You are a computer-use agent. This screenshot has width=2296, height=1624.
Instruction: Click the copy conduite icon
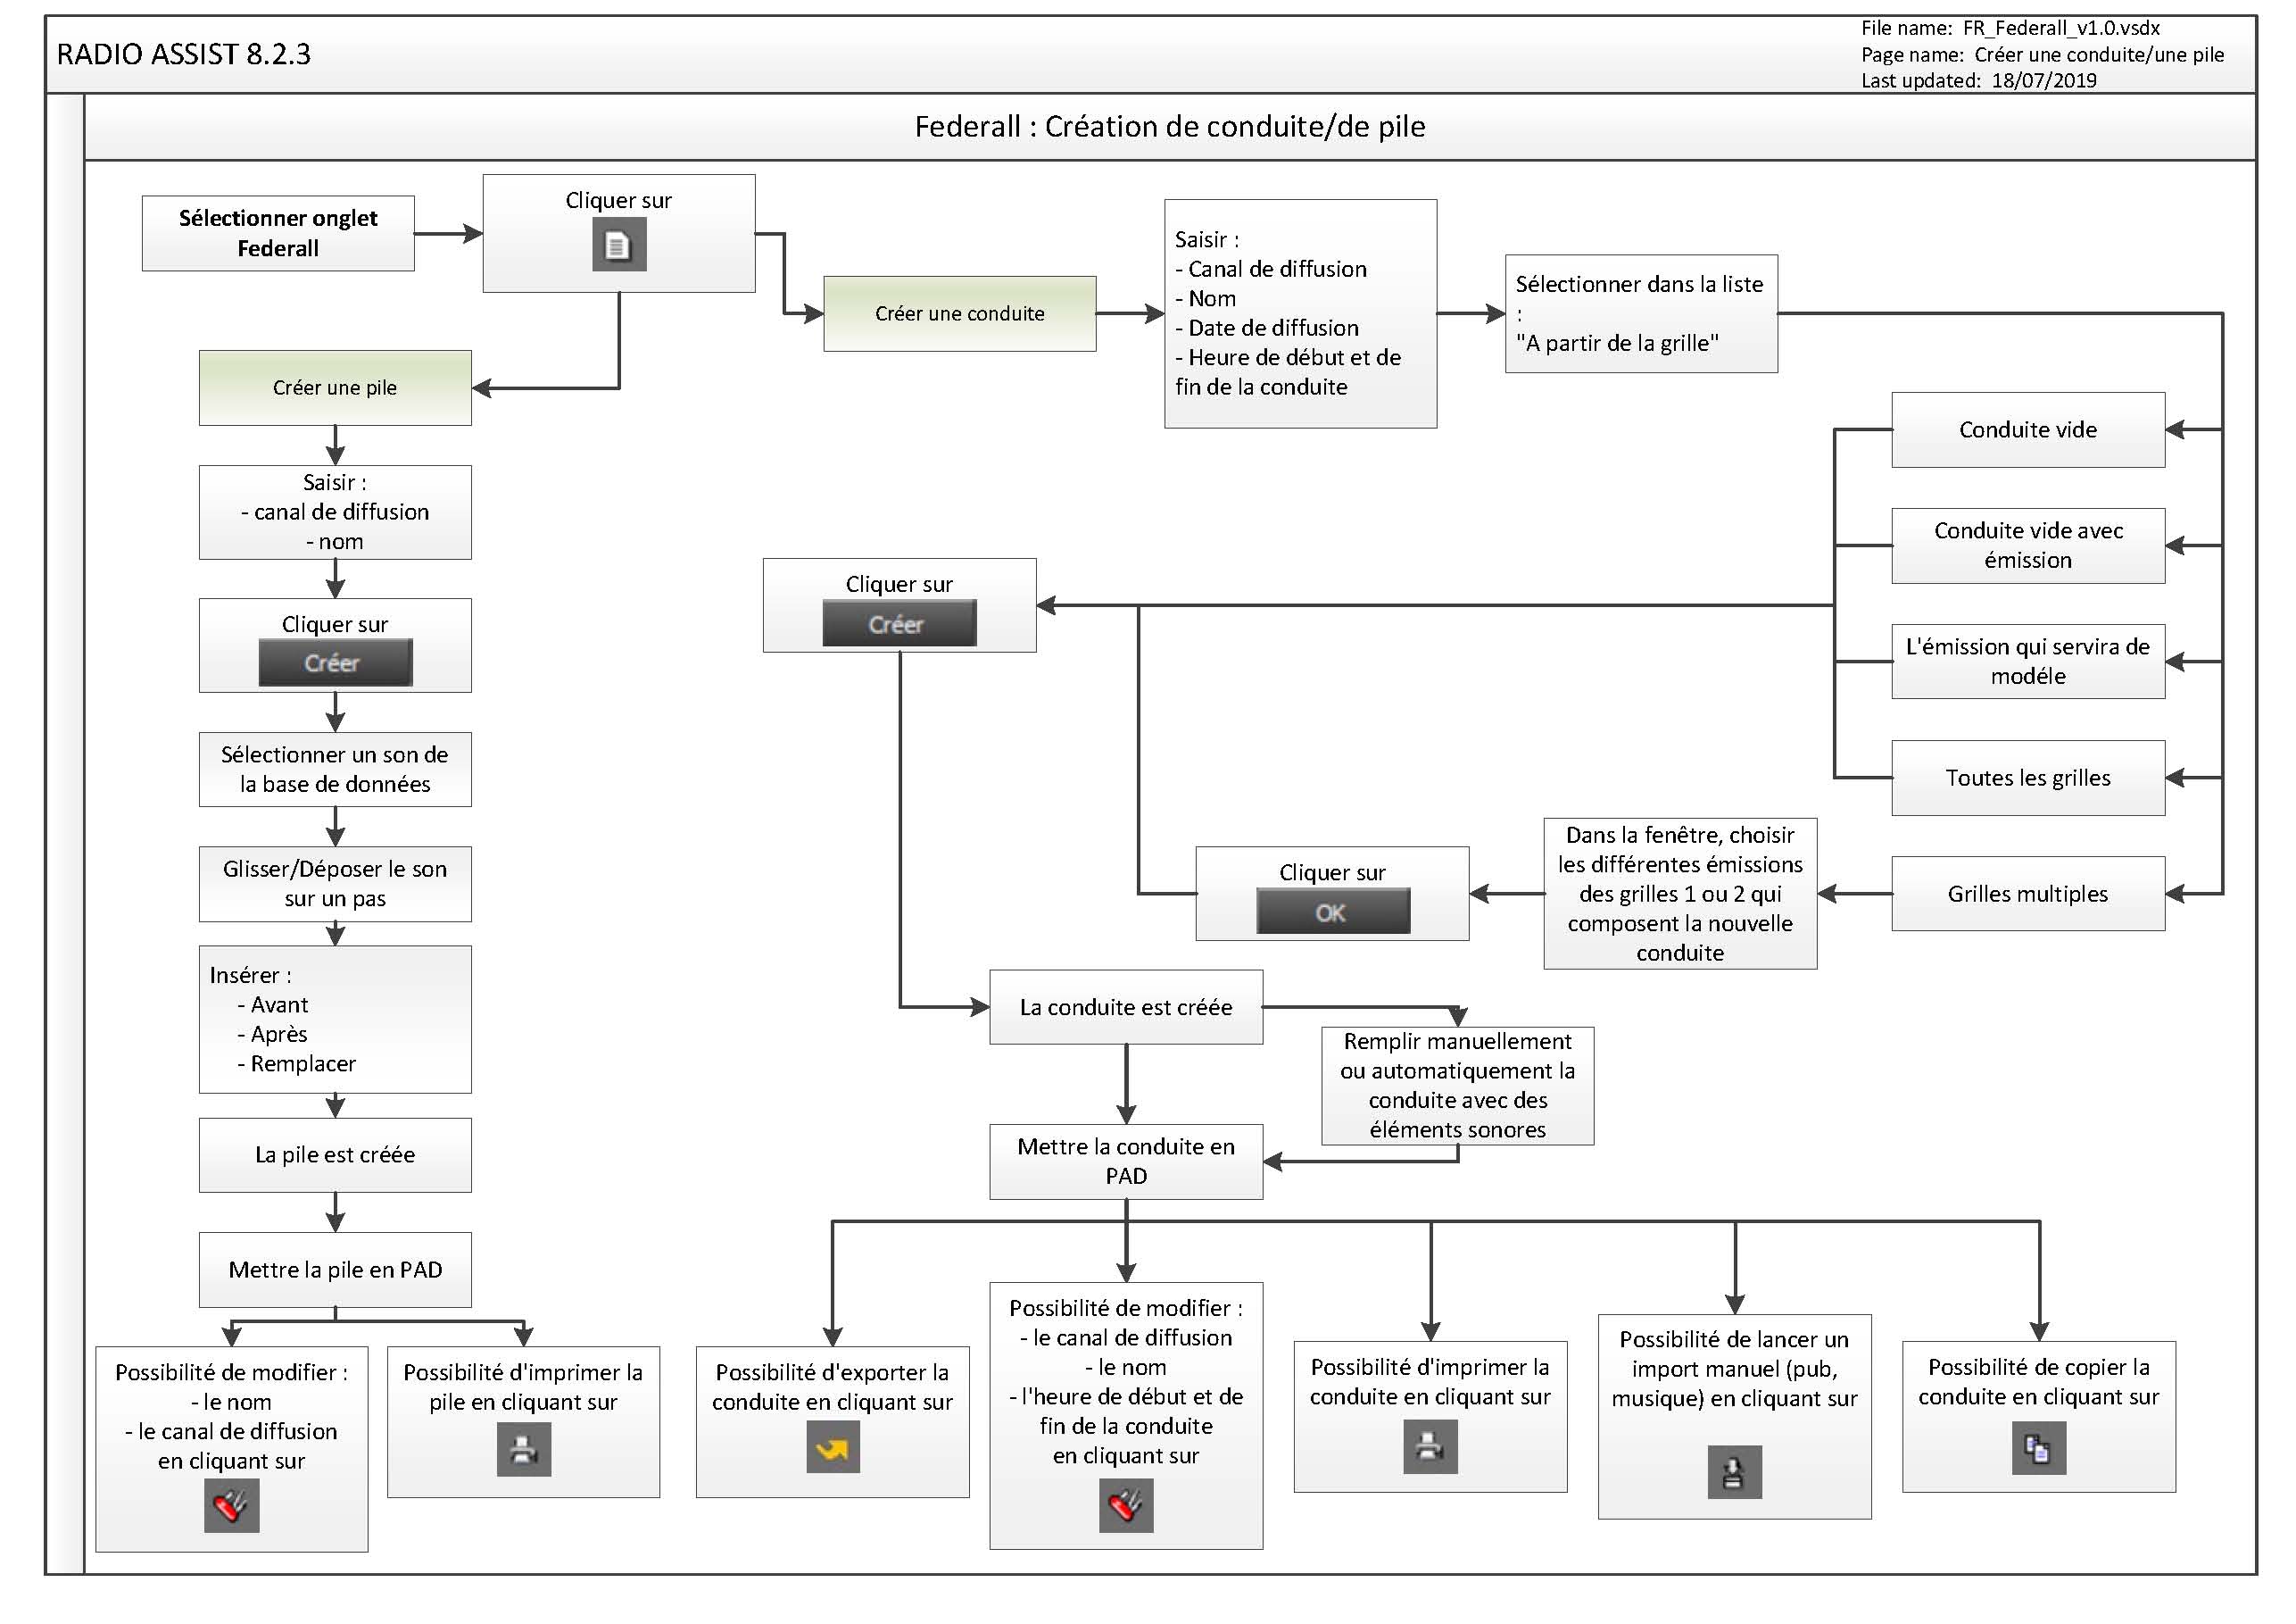point(2037,1448)
